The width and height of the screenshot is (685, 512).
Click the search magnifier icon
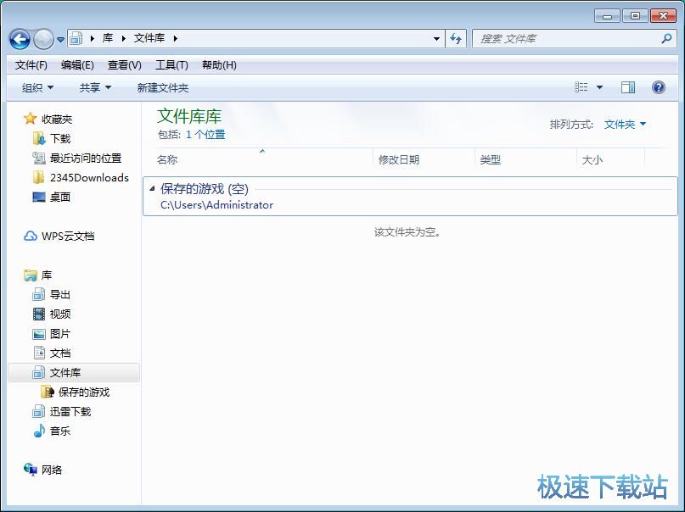[666, 38]
